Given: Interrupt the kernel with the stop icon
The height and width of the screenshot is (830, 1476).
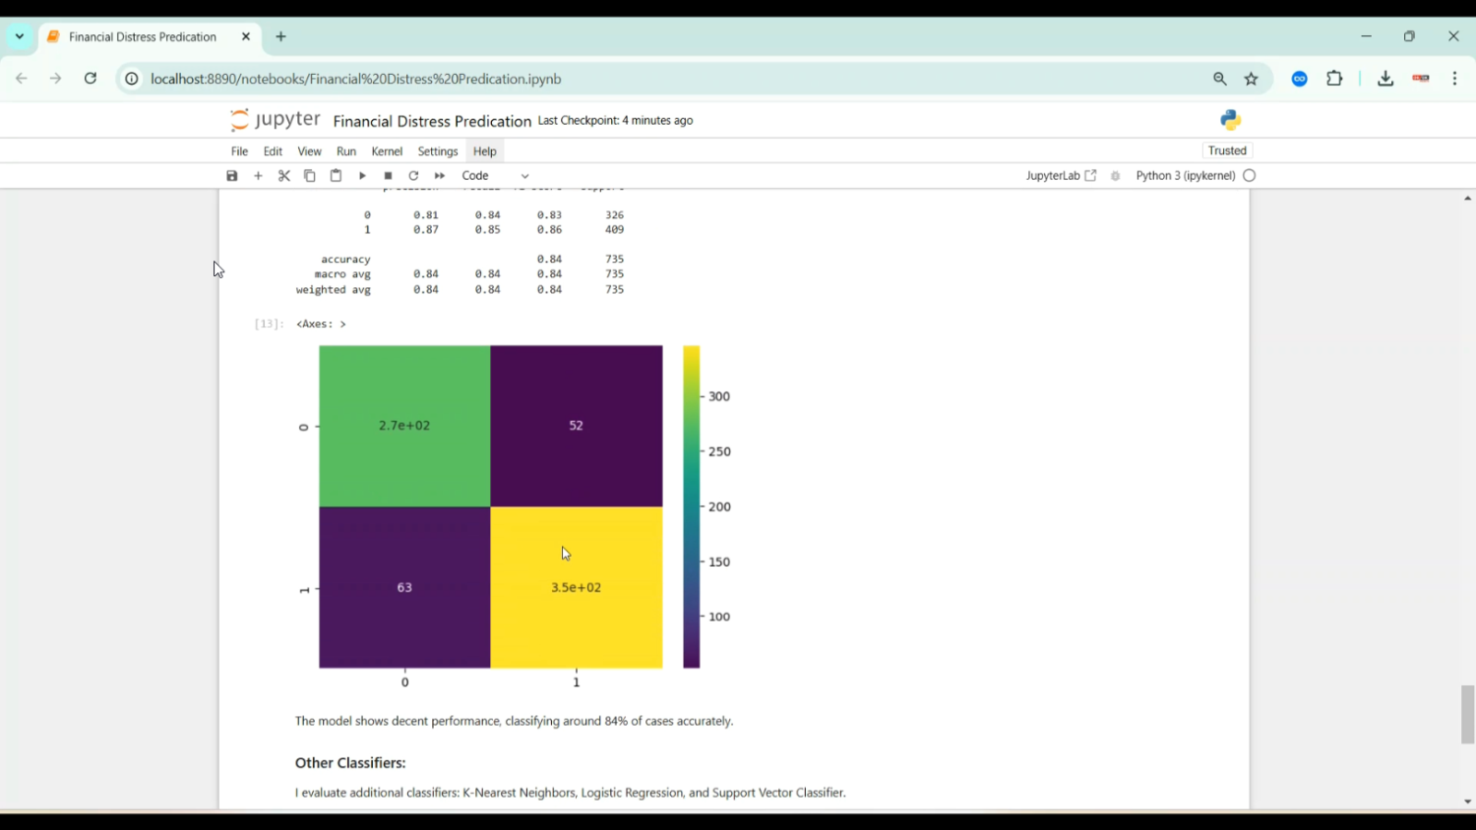Looking at the screenshot, I should pyautogui.click(x=388, y=176).
